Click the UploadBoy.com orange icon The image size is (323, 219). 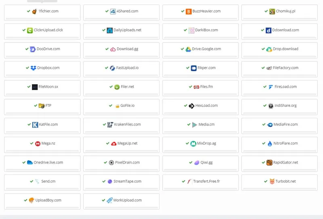[x=31, y=200]
